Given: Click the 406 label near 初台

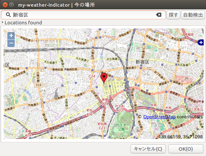Looking at the screenshot, I should click(89, 114).
